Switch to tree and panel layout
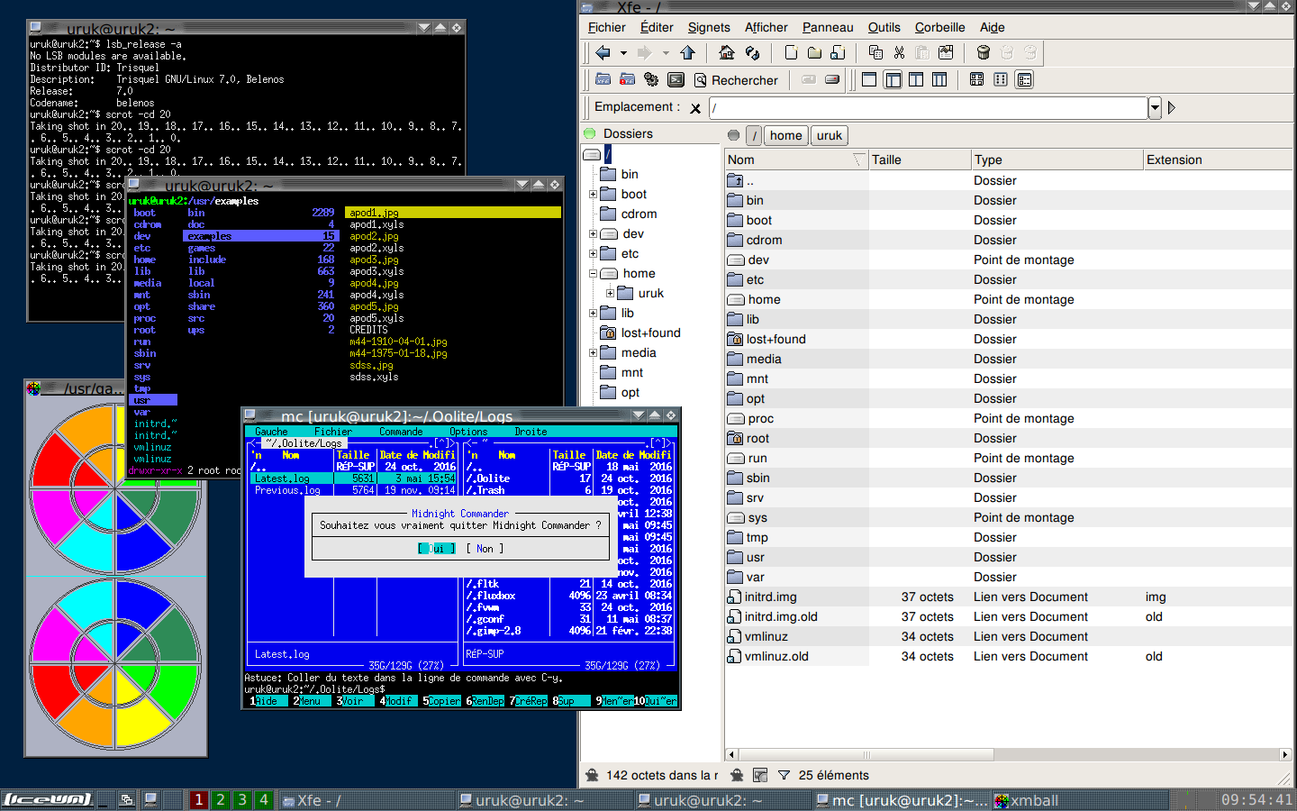 (893, 79)
